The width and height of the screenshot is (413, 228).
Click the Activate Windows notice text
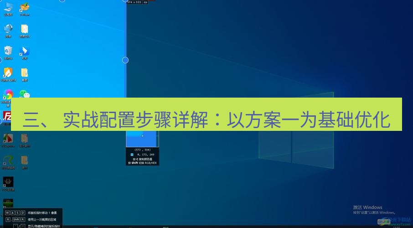[374, 210]
